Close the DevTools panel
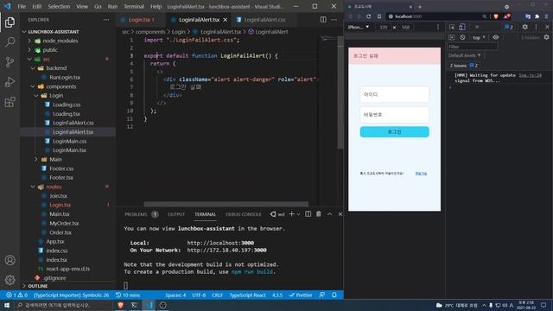The width and height of the screenshot is (553, 311). (x=547, y=27)
